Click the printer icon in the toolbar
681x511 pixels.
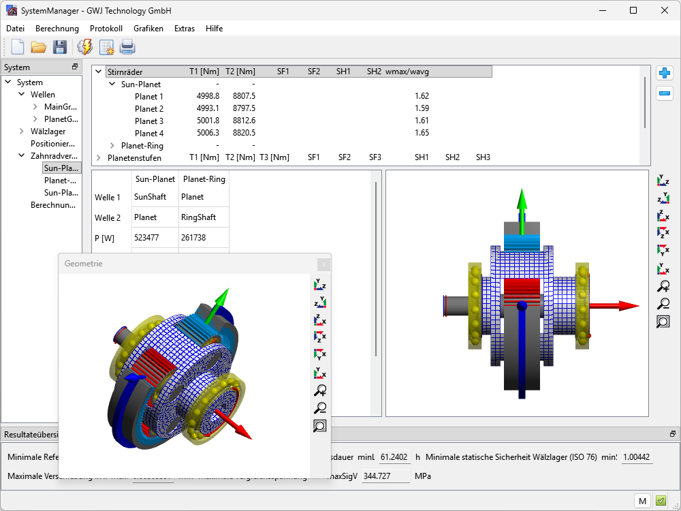(x=127, y=47)
